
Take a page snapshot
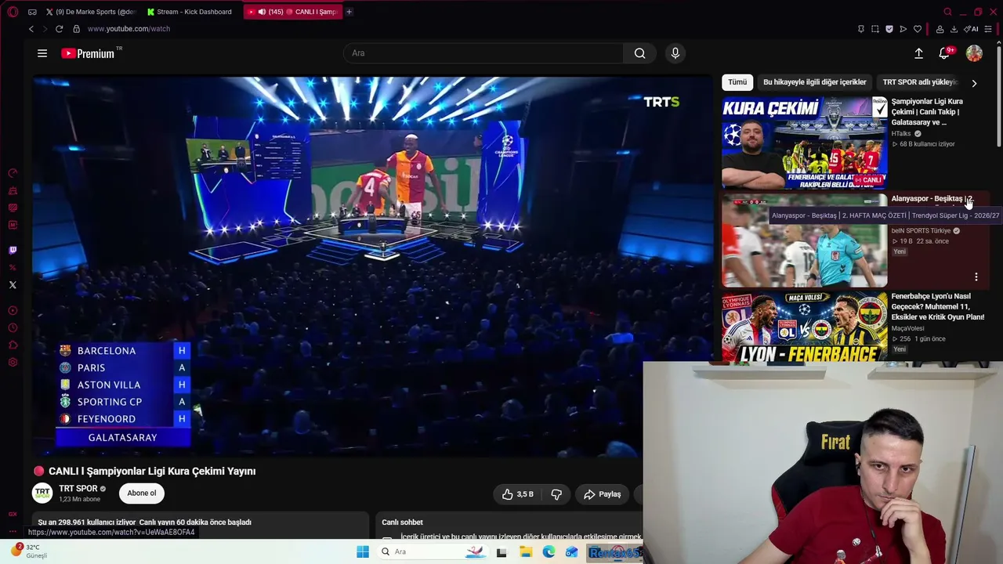point(875,29)
